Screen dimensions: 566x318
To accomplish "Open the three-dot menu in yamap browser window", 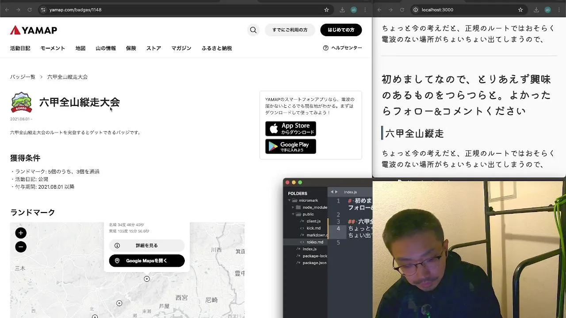I will point(365,10).
